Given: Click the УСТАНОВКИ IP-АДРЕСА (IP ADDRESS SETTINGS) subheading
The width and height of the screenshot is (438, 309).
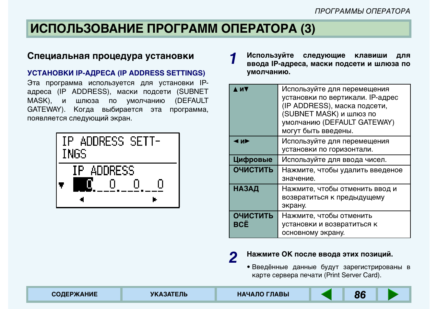Looking at the screenshot, I should pyautogui.click(x=116, y=73).
